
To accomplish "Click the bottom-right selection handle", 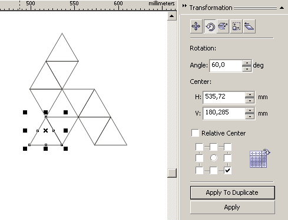I will [x=66, y=148].
